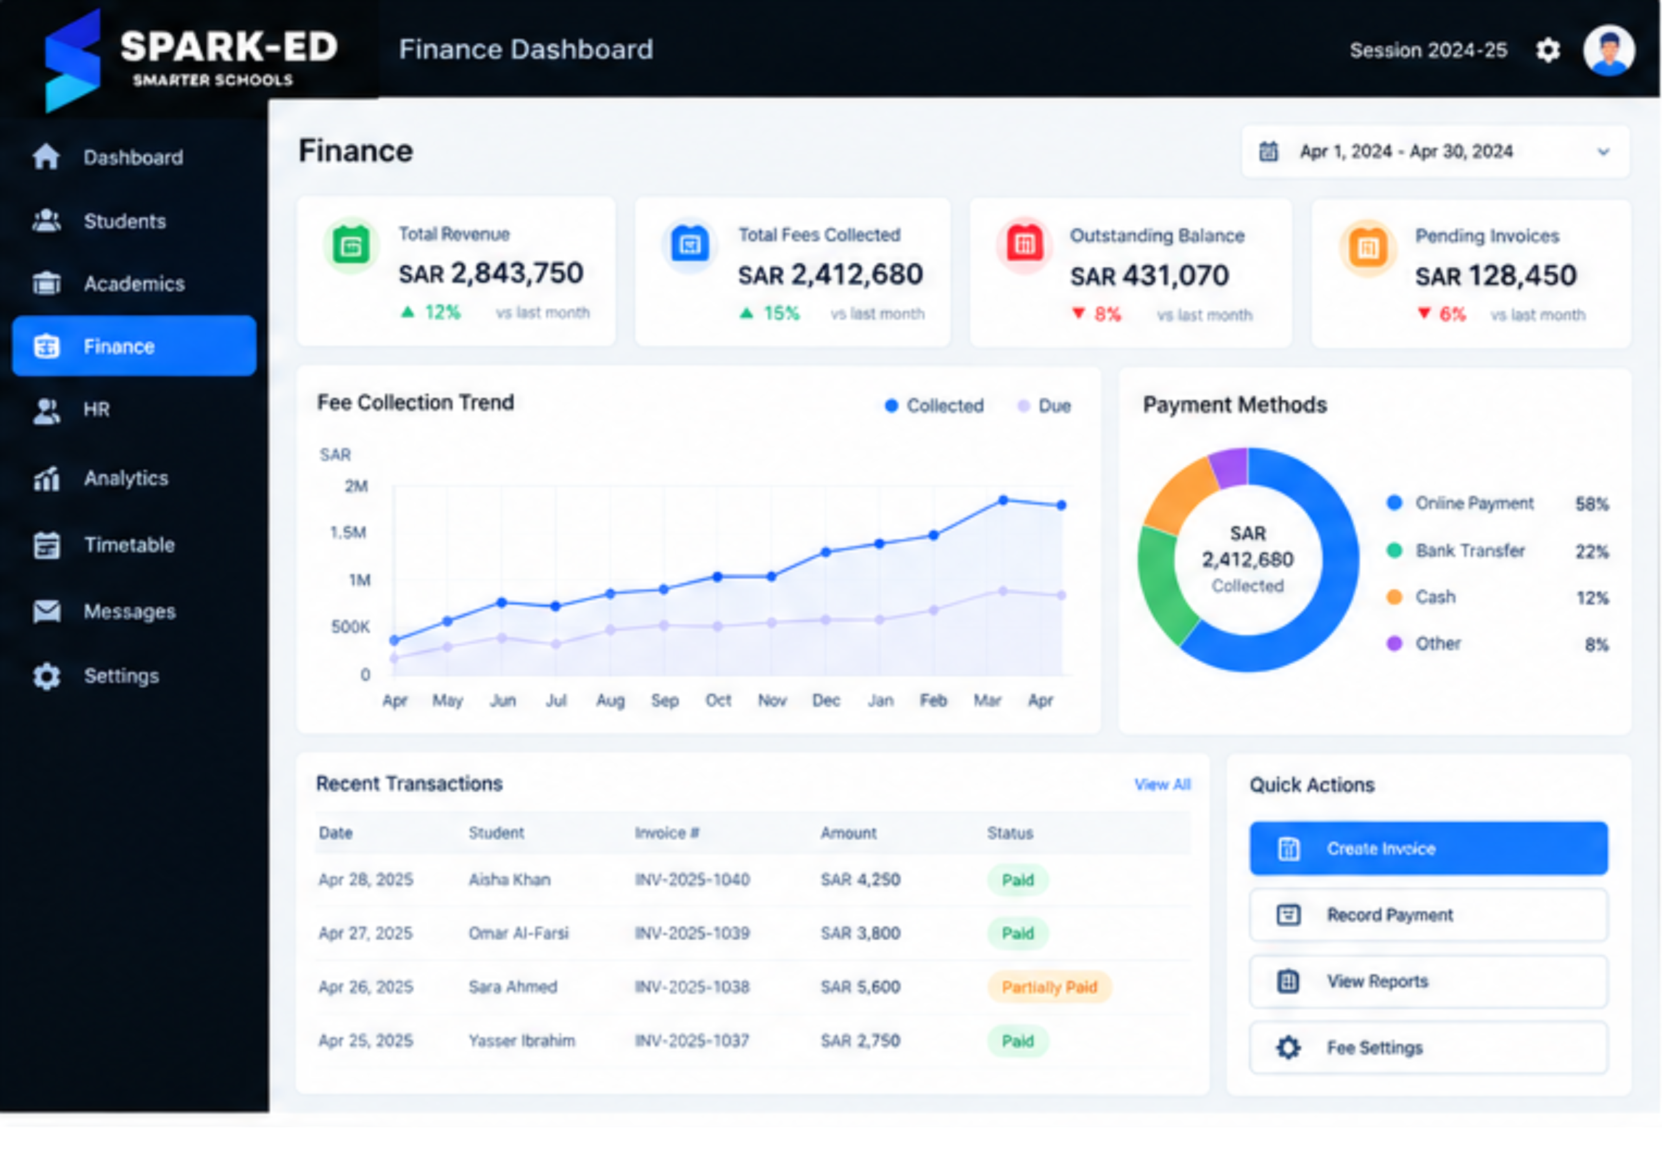Viewport: 1662px width, 1168px height.
Task: Click the Partially Paid status badge
Action: [1049, 987]
